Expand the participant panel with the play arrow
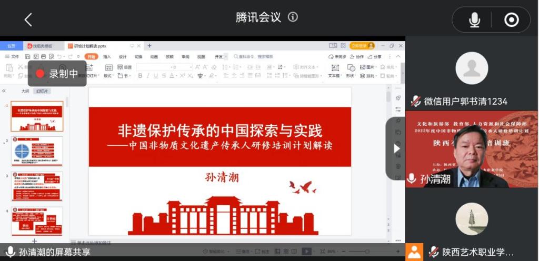The width and height of the screenshot is (539, 261). click(x=397, y=148)
